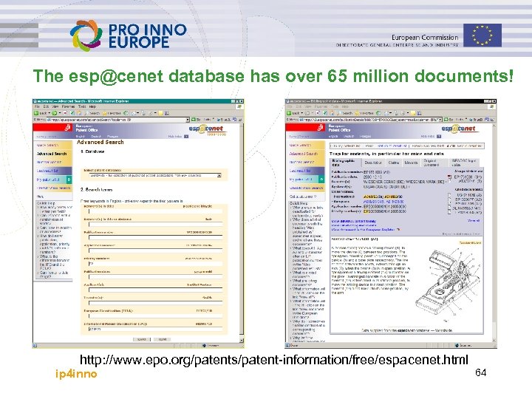Click Favorites star button in right browser
This screenshot has height=399, width=532.
364,113
